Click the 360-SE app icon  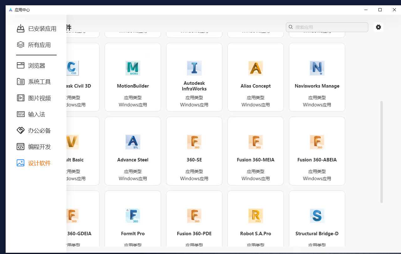[194, 142]
